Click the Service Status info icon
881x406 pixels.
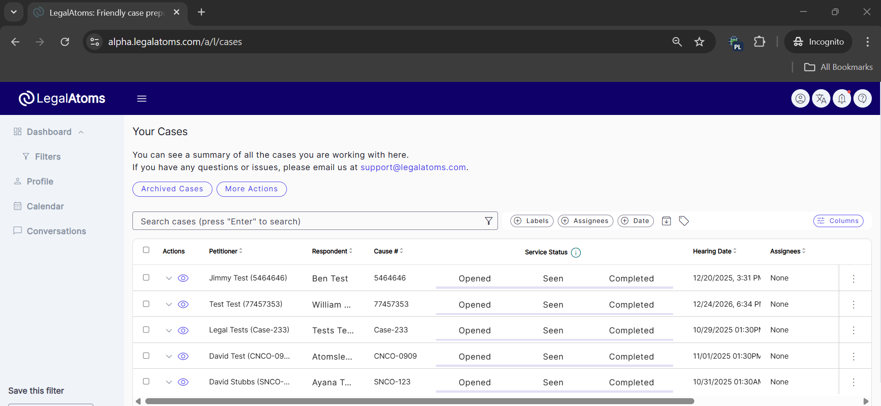click(576, 252)
